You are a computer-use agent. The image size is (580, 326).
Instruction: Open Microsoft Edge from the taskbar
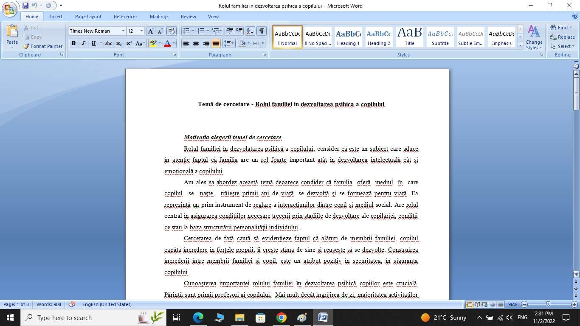[198, 318]
